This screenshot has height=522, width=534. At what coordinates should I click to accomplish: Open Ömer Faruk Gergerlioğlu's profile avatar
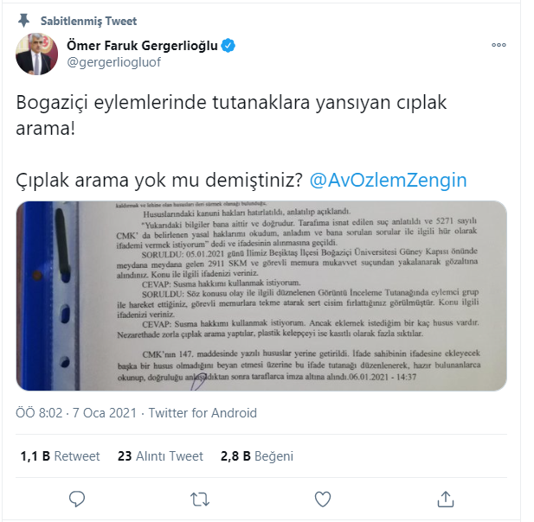pos(36,54)
